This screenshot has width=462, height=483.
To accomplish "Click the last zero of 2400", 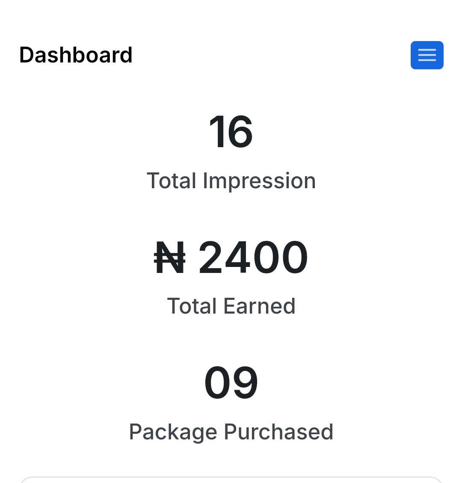I will pos(294,258).
